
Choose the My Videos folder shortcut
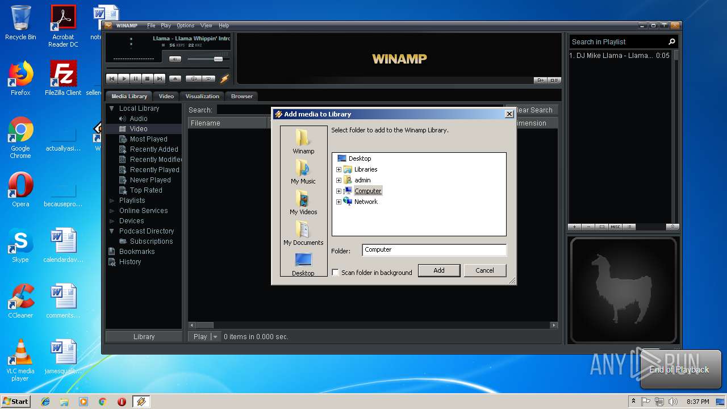click(x=303, y=203)
